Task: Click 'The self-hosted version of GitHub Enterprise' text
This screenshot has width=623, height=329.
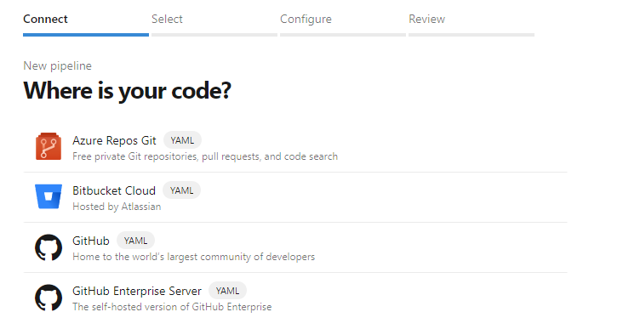Action: (172, 307)
